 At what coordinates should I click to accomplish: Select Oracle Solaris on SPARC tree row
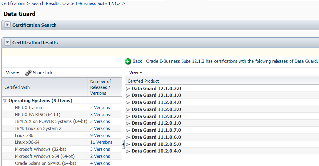(46, 163)
